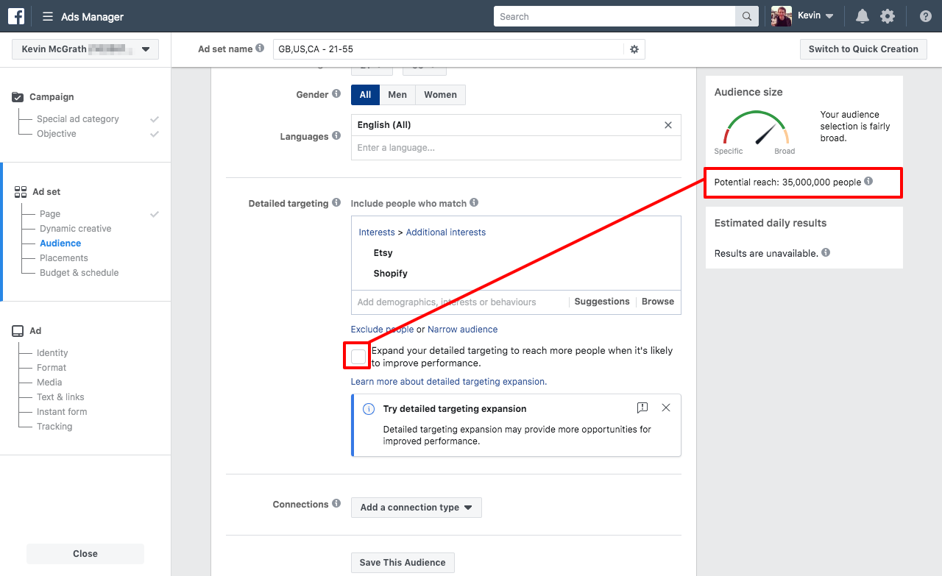
Task: Click the Facebook logo icon
Action: point(16,16)
